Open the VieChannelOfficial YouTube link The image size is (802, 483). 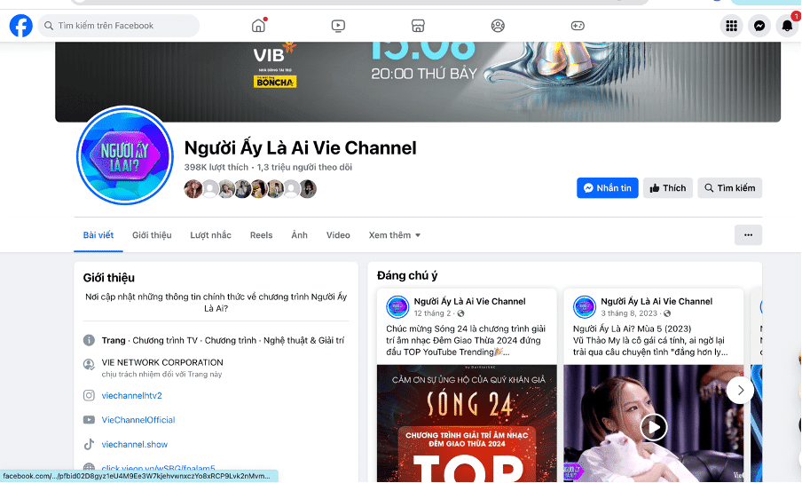coord(138,420)
